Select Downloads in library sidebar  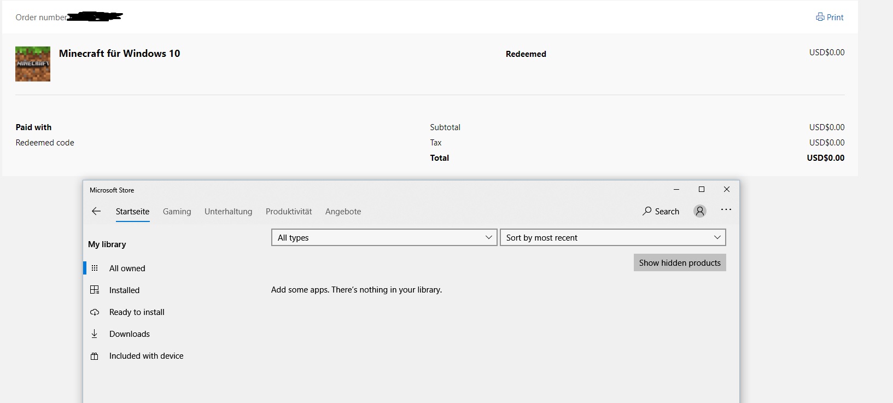[x=129, y=334]
